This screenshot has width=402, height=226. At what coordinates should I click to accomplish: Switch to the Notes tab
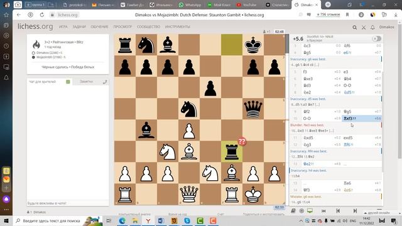86,82
